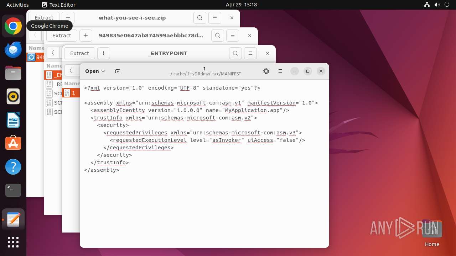
Task: Open the Activities overview
Action: pyautogui.click(x=17, y=5)
